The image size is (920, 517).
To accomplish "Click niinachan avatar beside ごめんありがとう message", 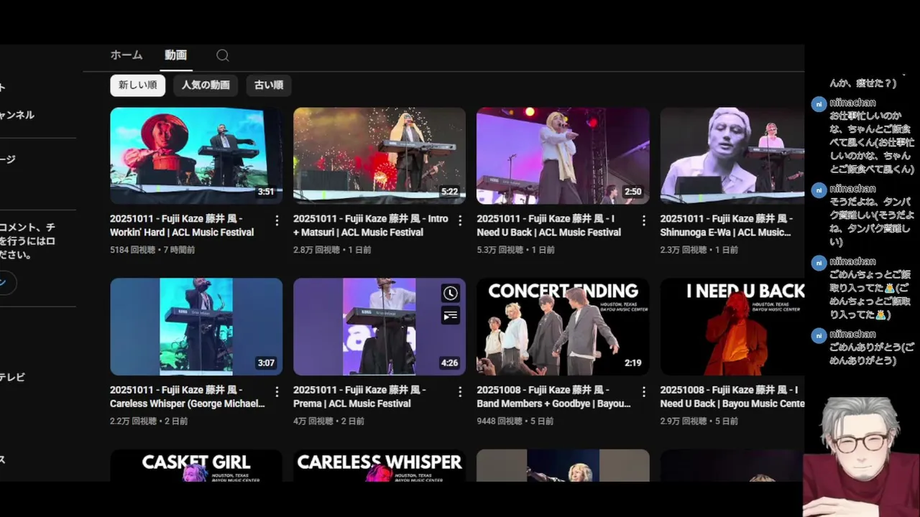I will click(818, 335).
